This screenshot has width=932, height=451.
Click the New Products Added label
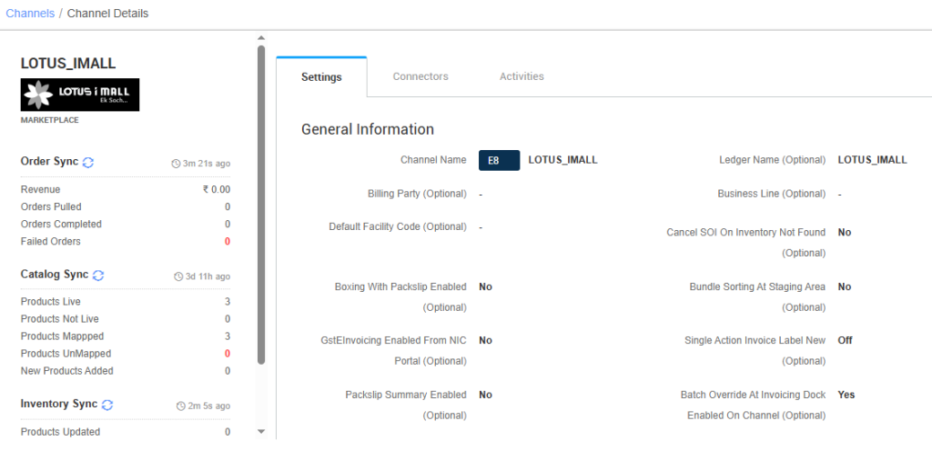[x=67, y=371]
